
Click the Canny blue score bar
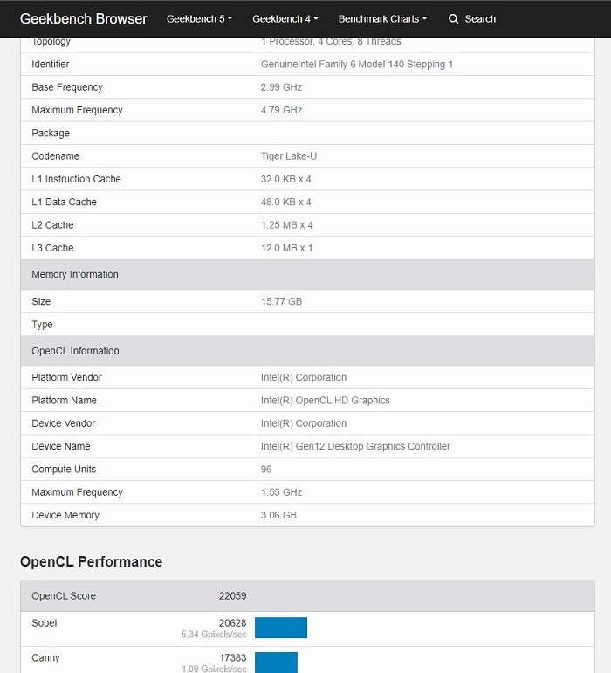coord(276,662)
